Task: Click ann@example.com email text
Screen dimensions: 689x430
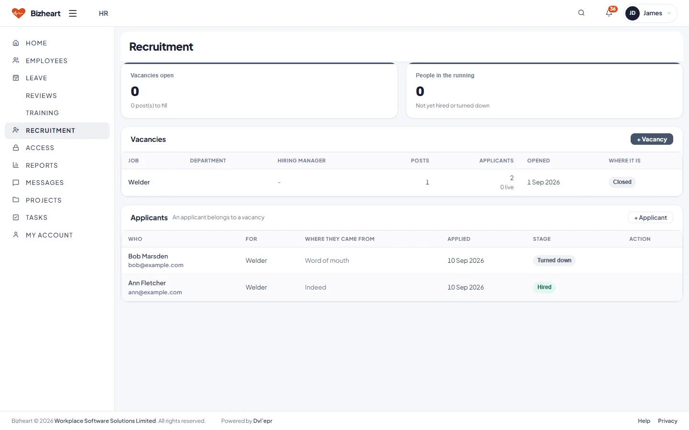Action: click(155, 292)
